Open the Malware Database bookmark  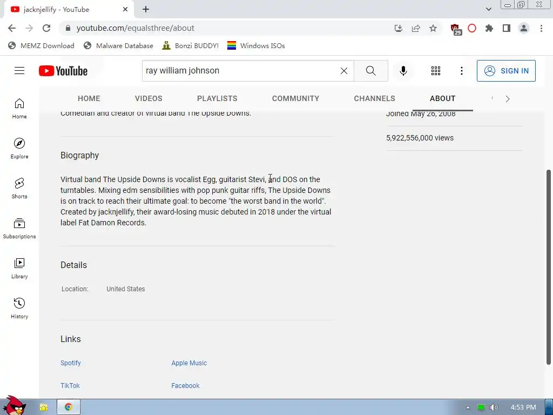[118, 45]
